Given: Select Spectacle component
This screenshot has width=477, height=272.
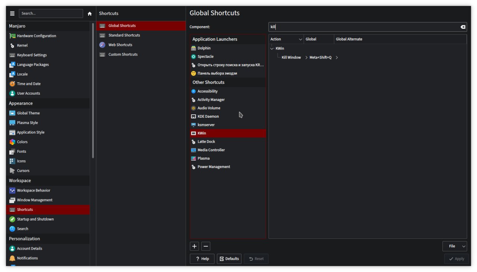Looking at the screenshot, I should pyautogui.click(x=228, y=57).
